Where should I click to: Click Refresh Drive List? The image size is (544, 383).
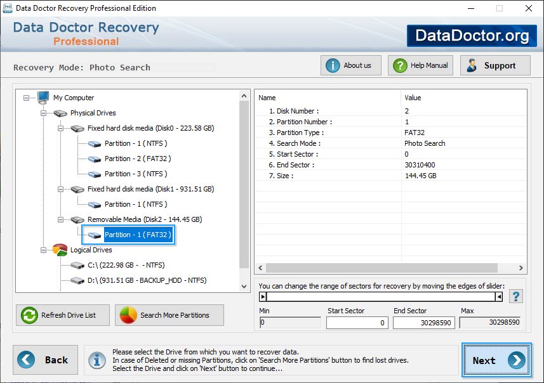[63, 315]
